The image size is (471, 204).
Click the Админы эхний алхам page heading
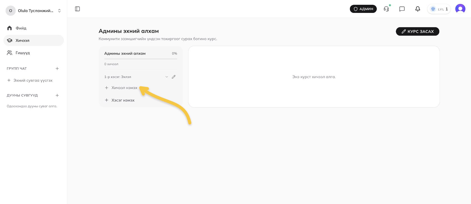pyautogui.click(x=129, y=31)
